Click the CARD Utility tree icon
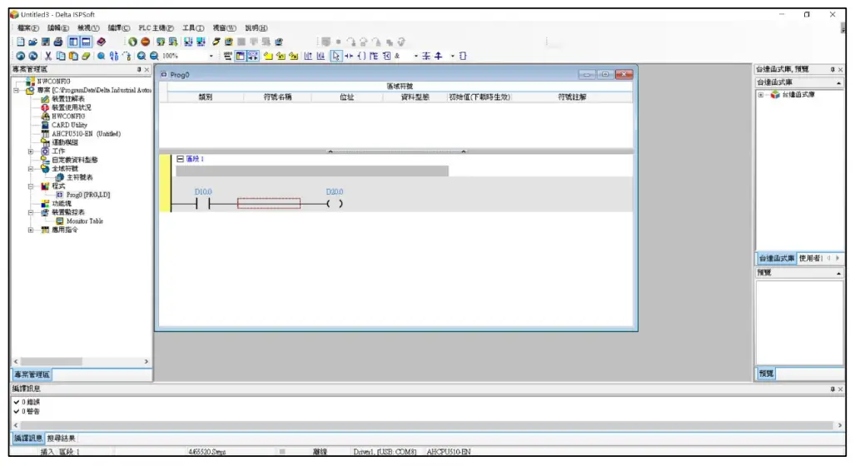860x471 pixels. point(46,125)
